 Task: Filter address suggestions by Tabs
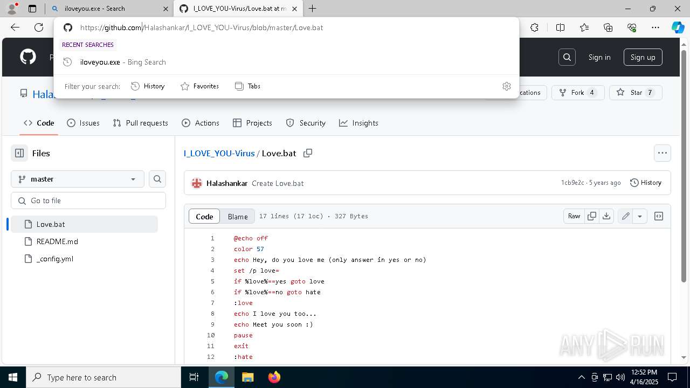[247, 86]
